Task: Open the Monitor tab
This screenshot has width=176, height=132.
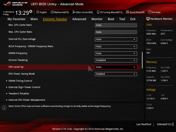Action: coord(97,19)
